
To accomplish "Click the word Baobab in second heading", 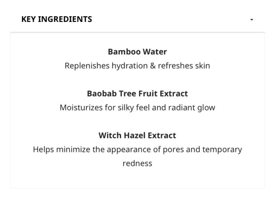I will coord(102,93).
